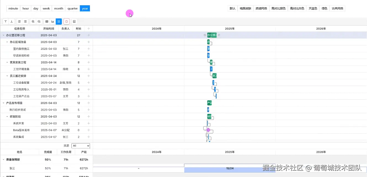Viewport: 367px width, 177px height.
Task: Click the last toolbar icon after the trash
Action: pos(74,22)
